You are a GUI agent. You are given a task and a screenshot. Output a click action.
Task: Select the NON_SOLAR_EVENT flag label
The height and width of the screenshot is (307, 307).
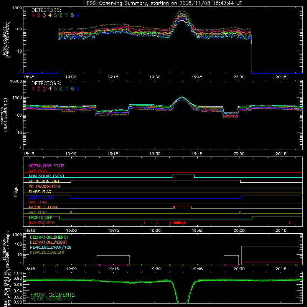[x=46, y=176]
